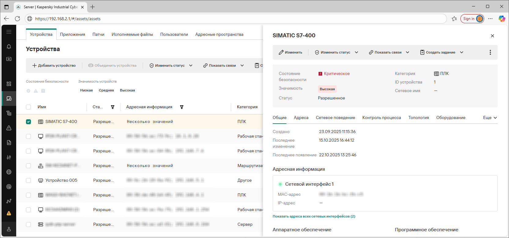Image resolution: width=509 pixels, height=238 pixels.
Task: Click the filter icon in the status column header
Action: [112, 107]
